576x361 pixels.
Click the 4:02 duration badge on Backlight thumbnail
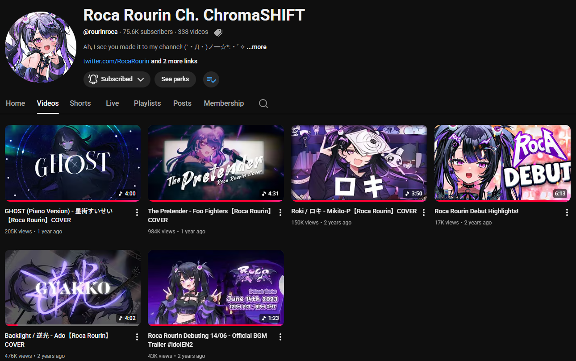coord(127,318)
